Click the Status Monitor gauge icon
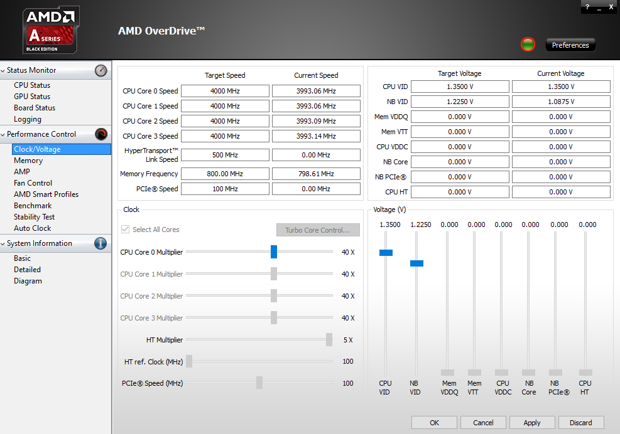 pos(101,70)
